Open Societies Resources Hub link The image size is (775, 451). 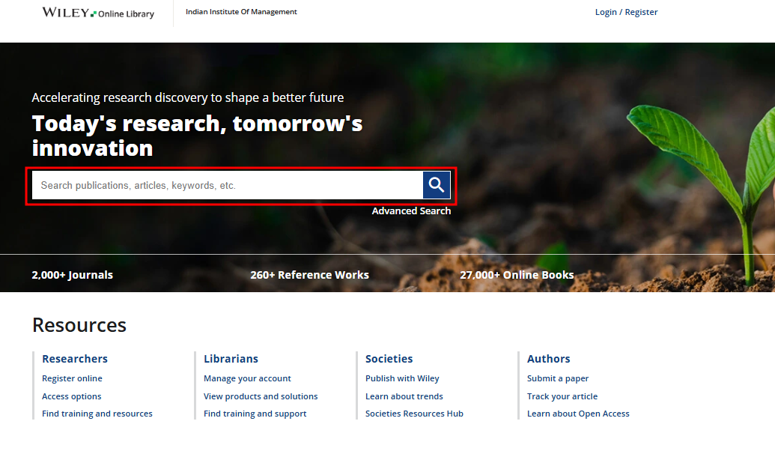(x=414, y=414)
